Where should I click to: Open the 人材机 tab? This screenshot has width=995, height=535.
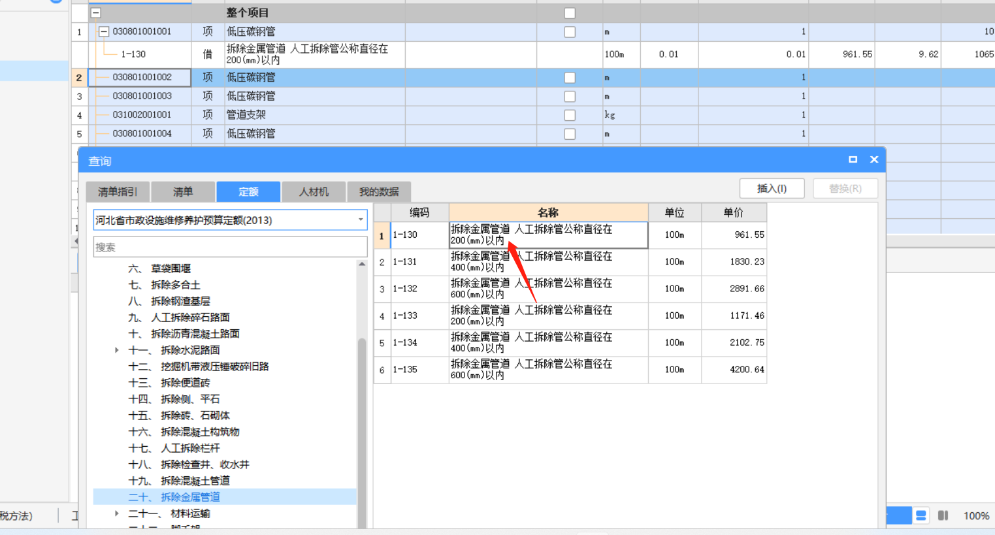314,191
